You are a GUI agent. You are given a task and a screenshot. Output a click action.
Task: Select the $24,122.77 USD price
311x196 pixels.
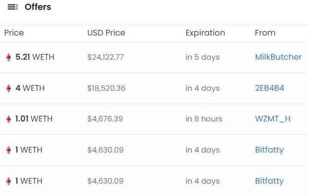click(105, 57)
